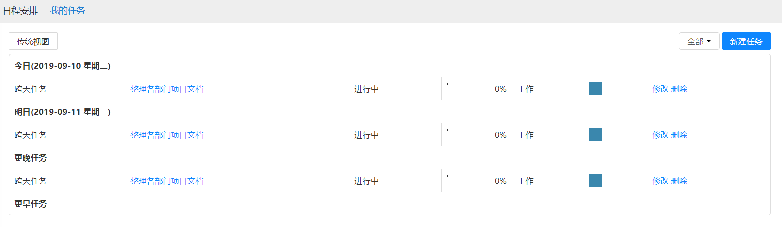Click the 更早任务 section header
This screenshot has height=227, width=782.
(31, 204)
